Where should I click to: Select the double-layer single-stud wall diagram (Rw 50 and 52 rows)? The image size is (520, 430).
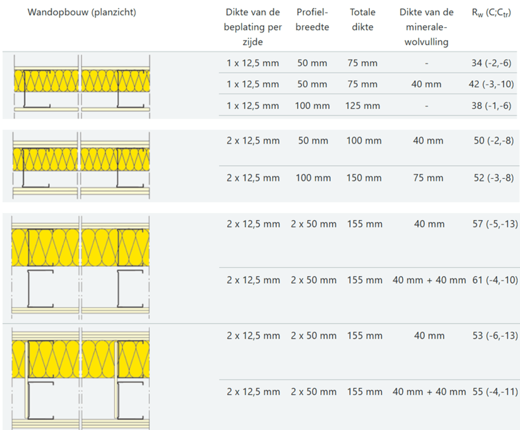coord(81,166)
